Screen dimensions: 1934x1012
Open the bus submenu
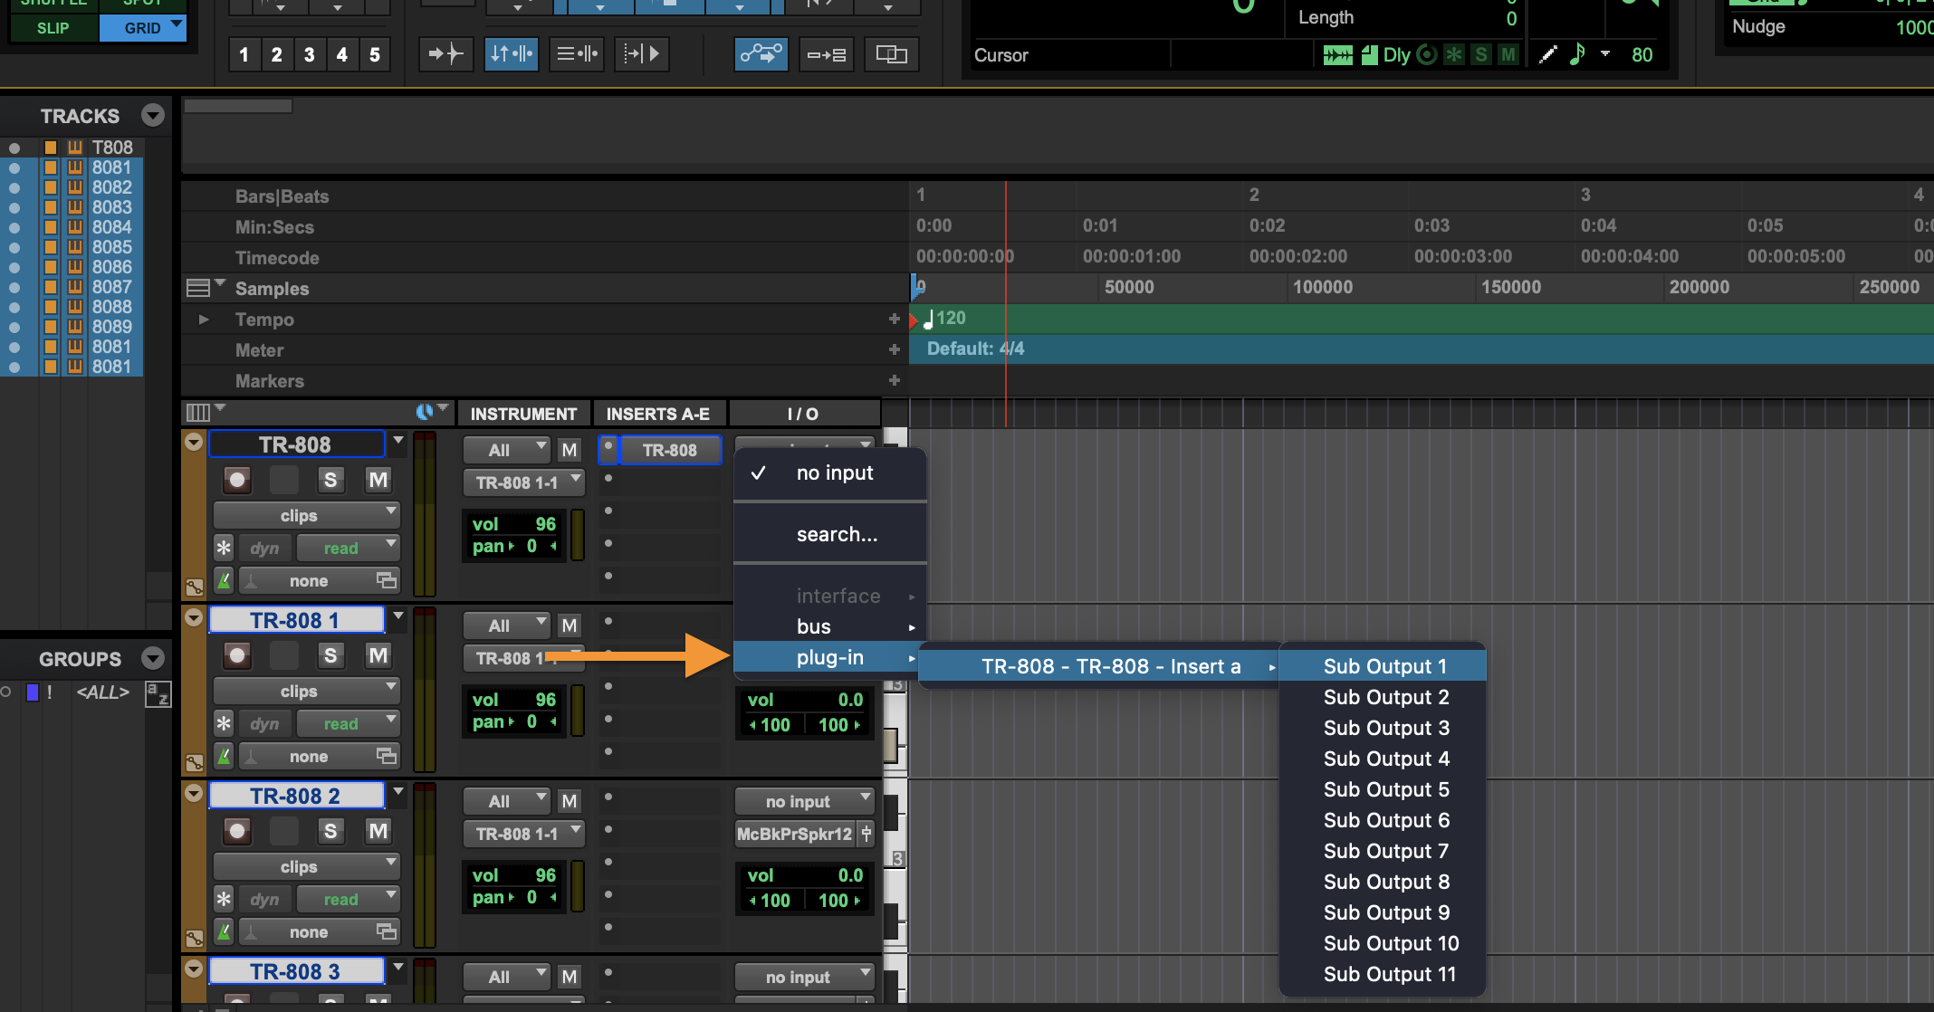click(x=829, y=626)
